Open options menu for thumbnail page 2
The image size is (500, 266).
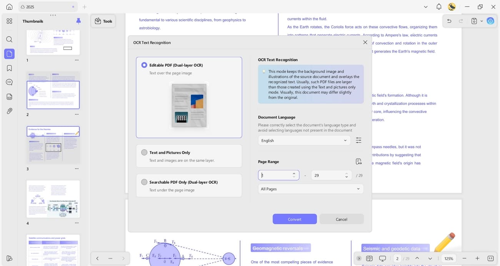77,114
